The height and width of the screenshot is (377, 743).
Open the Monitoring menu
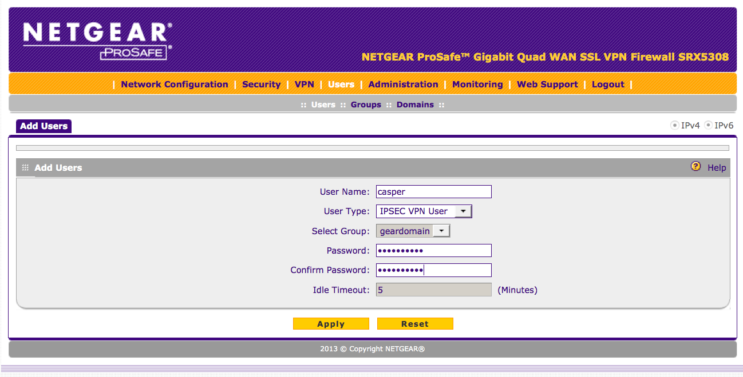click(477, 84)
